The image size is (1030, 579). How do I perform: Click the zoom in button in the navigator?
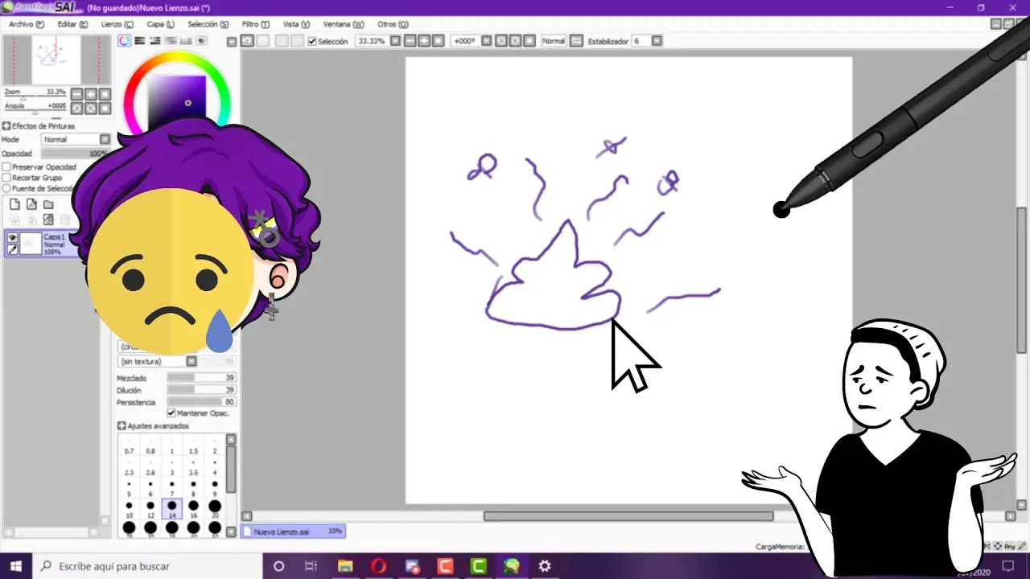click(x=90, y=92)
